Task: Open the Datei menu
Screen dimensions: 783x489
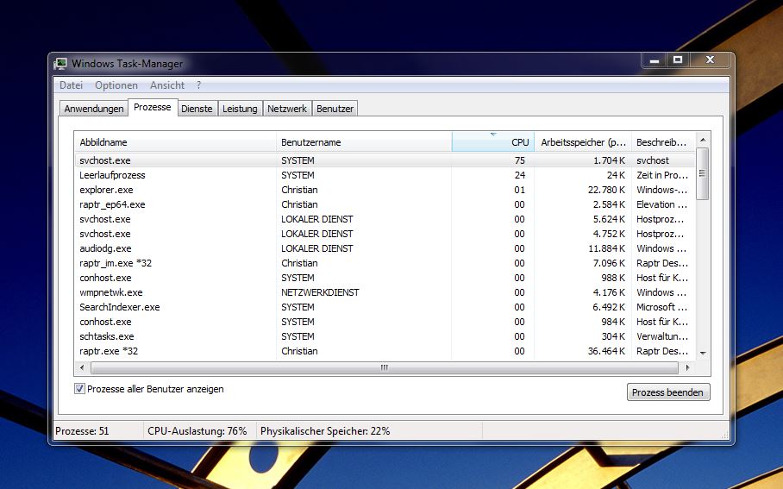Action: [x=71, y=85]
